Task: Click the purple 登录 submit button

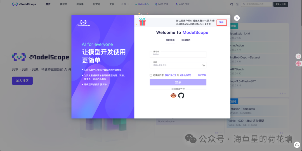Action: pos(178,82)
